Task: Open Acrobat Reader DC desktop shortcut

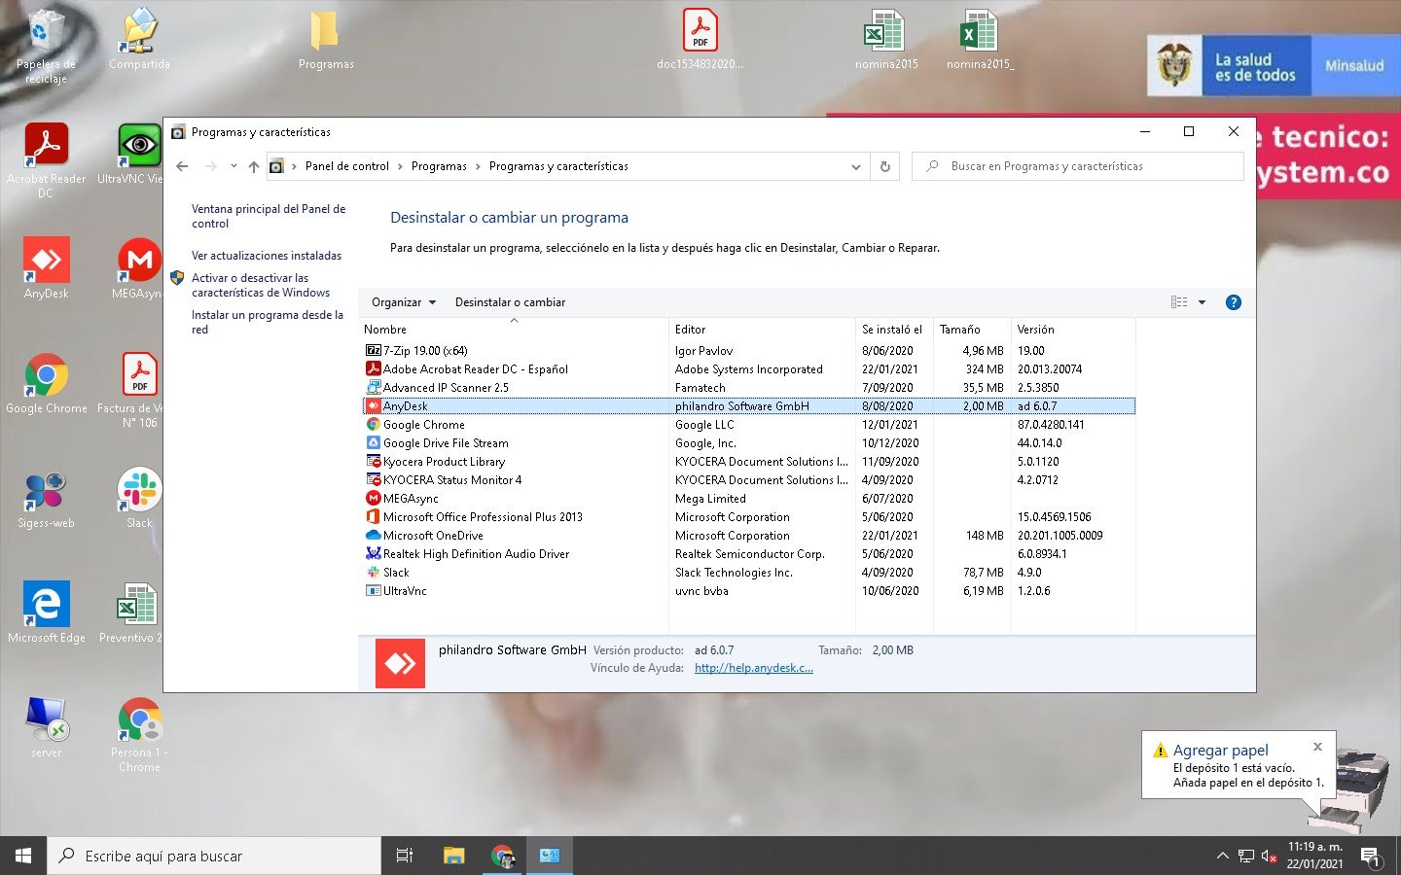Action: click(47, 160)
